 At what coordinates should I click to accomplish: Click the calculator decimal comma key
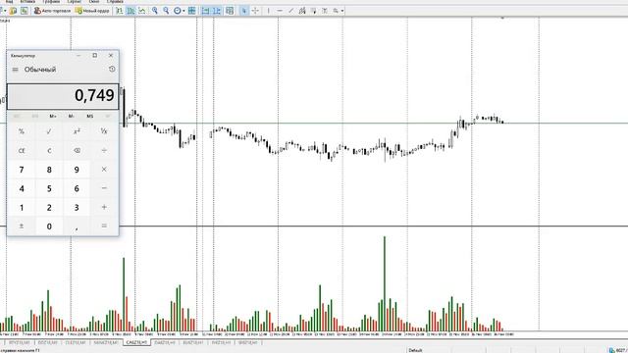pyautogui.click(x=77, y=227)
